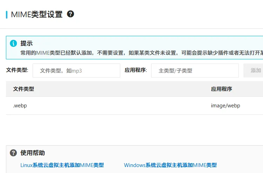
Task: Click the blue info icon in 提示 box
Action: click(x=13, y=43)
